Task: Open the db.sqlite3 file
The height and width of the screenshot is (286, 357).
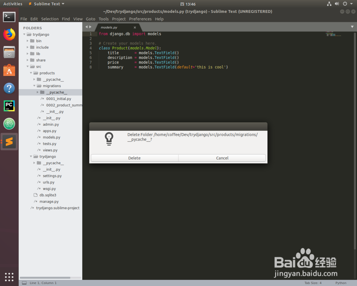Action: pyautogui.click(x=48, y=195)
